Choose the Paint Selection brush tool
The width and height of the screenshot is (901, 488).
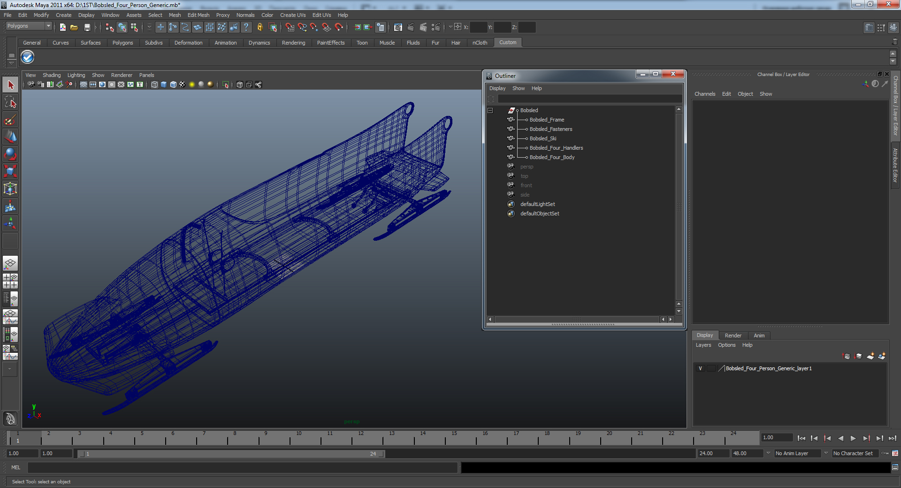[x=10, y=120]
